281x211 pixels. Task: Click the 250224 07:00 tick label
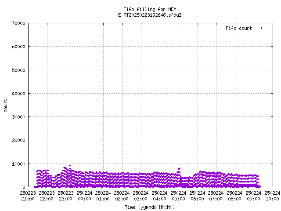click(x=216, y=196)
